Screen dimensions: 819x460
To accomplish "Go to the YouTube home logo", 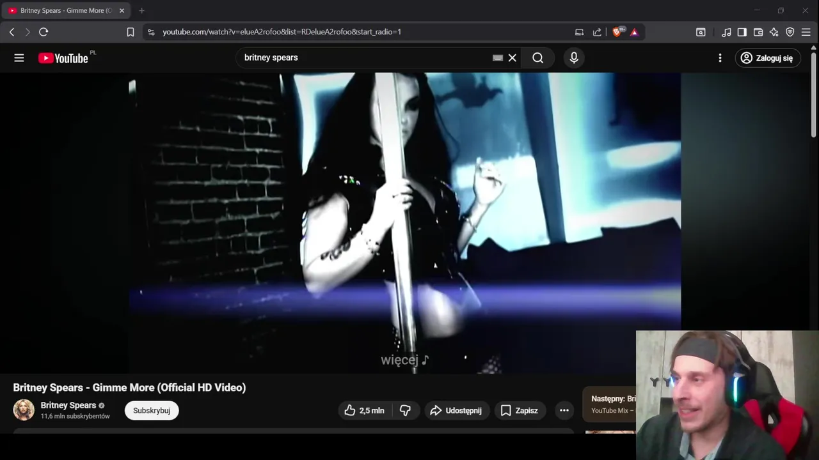I will tap(63, 58).
